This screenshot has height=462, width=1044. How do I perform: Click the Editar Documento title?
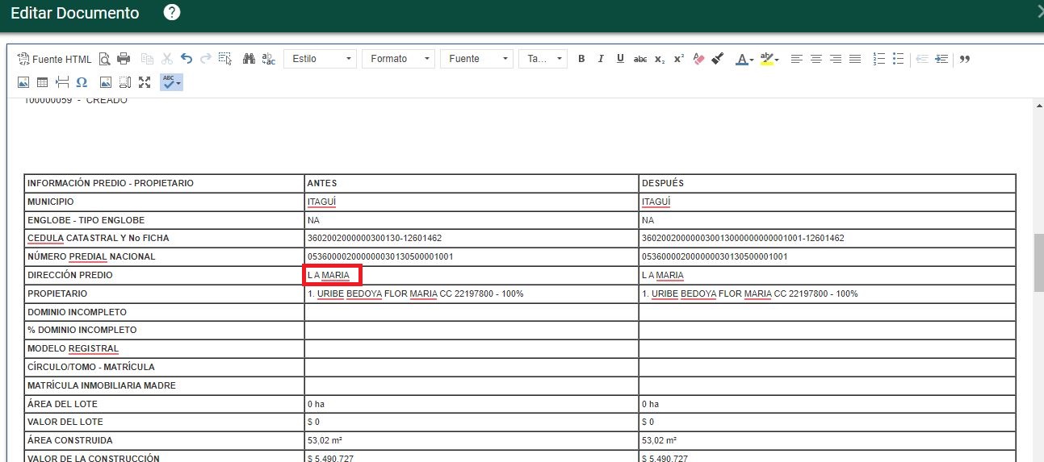pyautogui.click(x=75, y=13)
